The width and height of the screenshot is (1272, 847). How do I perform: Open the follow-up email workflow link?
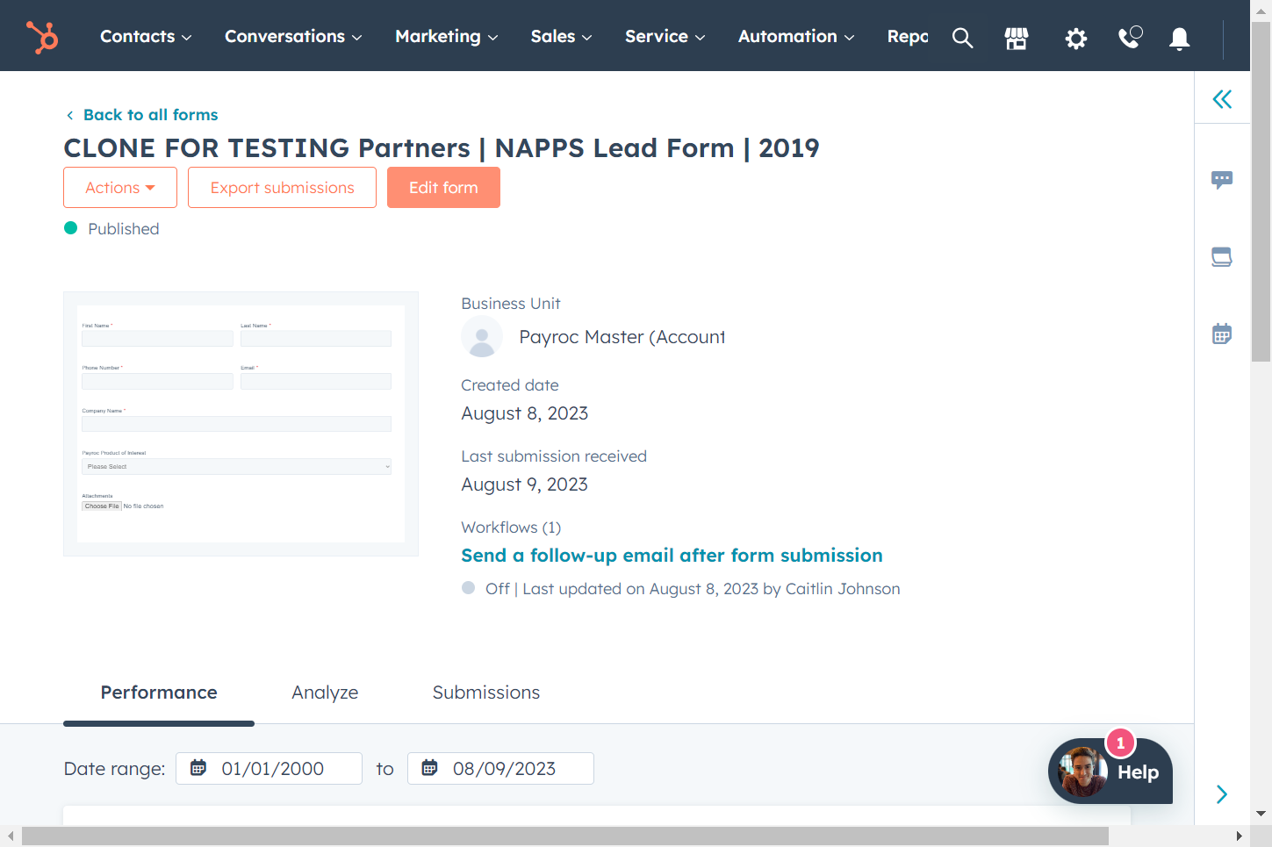672,556
